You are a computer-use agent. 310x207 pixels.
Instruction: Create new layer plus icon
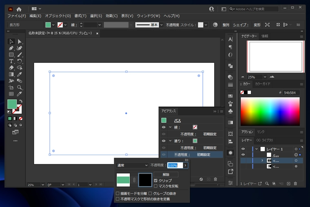tap(288, 184)
